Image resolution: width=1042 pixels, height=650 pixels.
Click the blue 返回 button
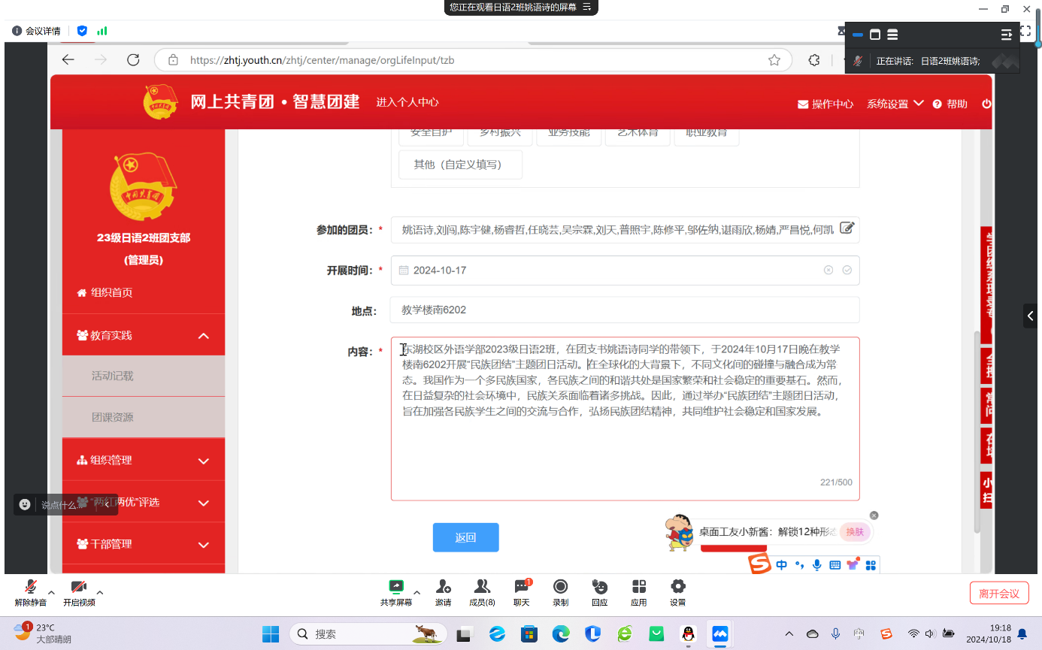465,537
